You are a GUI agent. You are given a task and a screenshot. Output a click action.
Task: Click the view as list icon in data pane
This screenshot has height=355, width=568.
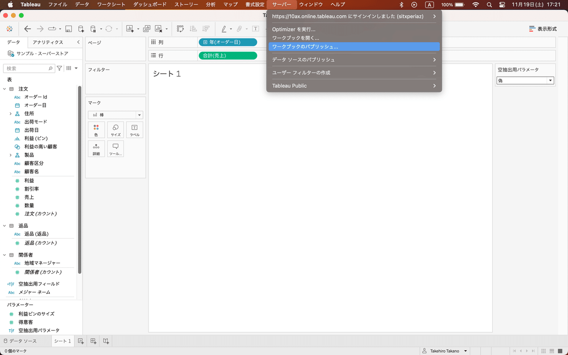[69, 68]
